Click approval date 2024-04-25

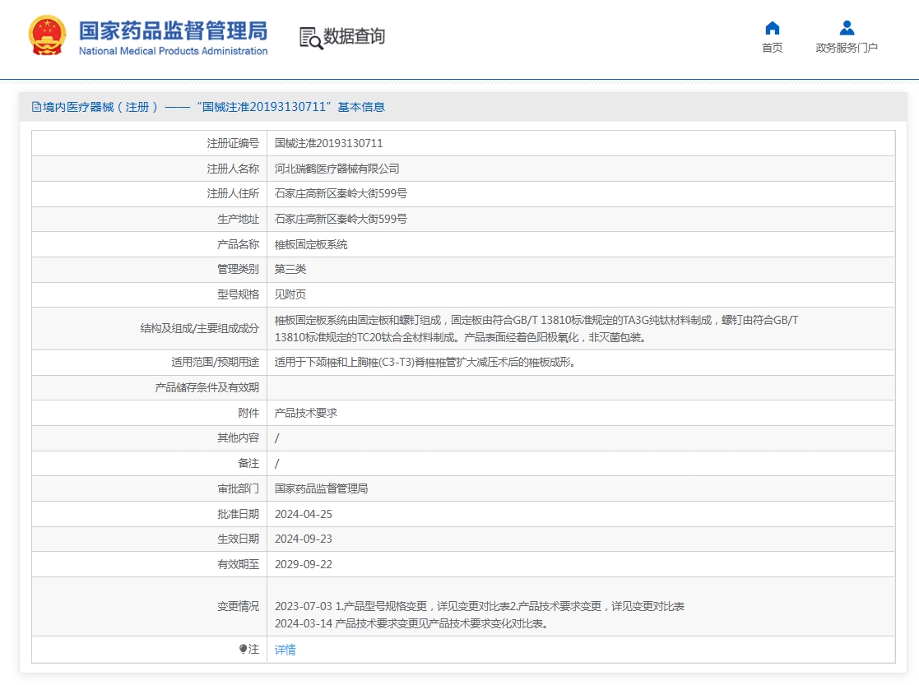(303, 514)
